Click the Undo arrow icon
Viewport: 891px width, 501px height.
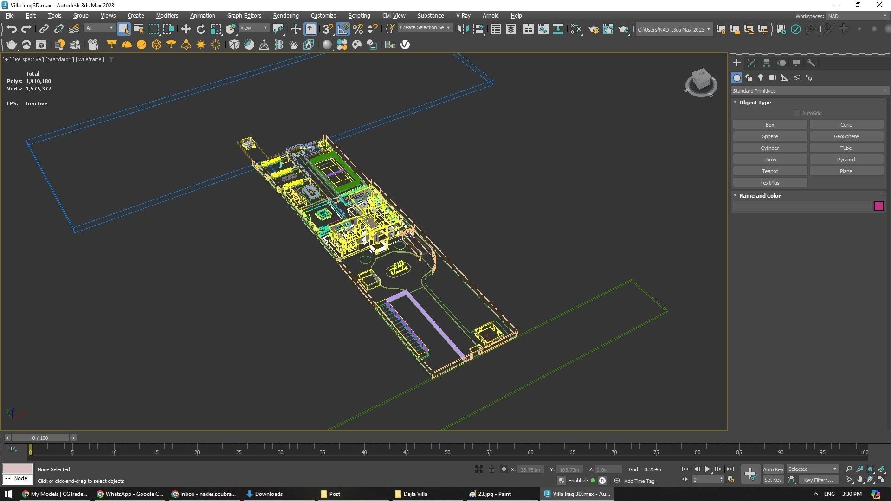tap(12, 29)
